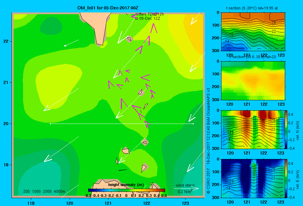Screen dimensions: 303x206
Task: Select the '0.2 N/m2' wind stress value
Action: 185,191
